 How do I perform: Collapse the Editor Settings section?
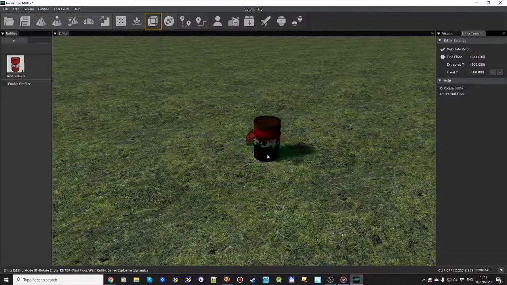point(440,40)
